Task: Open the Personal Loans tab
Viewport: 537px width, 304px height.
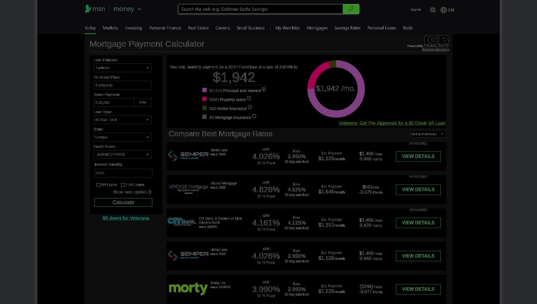Action: 382,28
